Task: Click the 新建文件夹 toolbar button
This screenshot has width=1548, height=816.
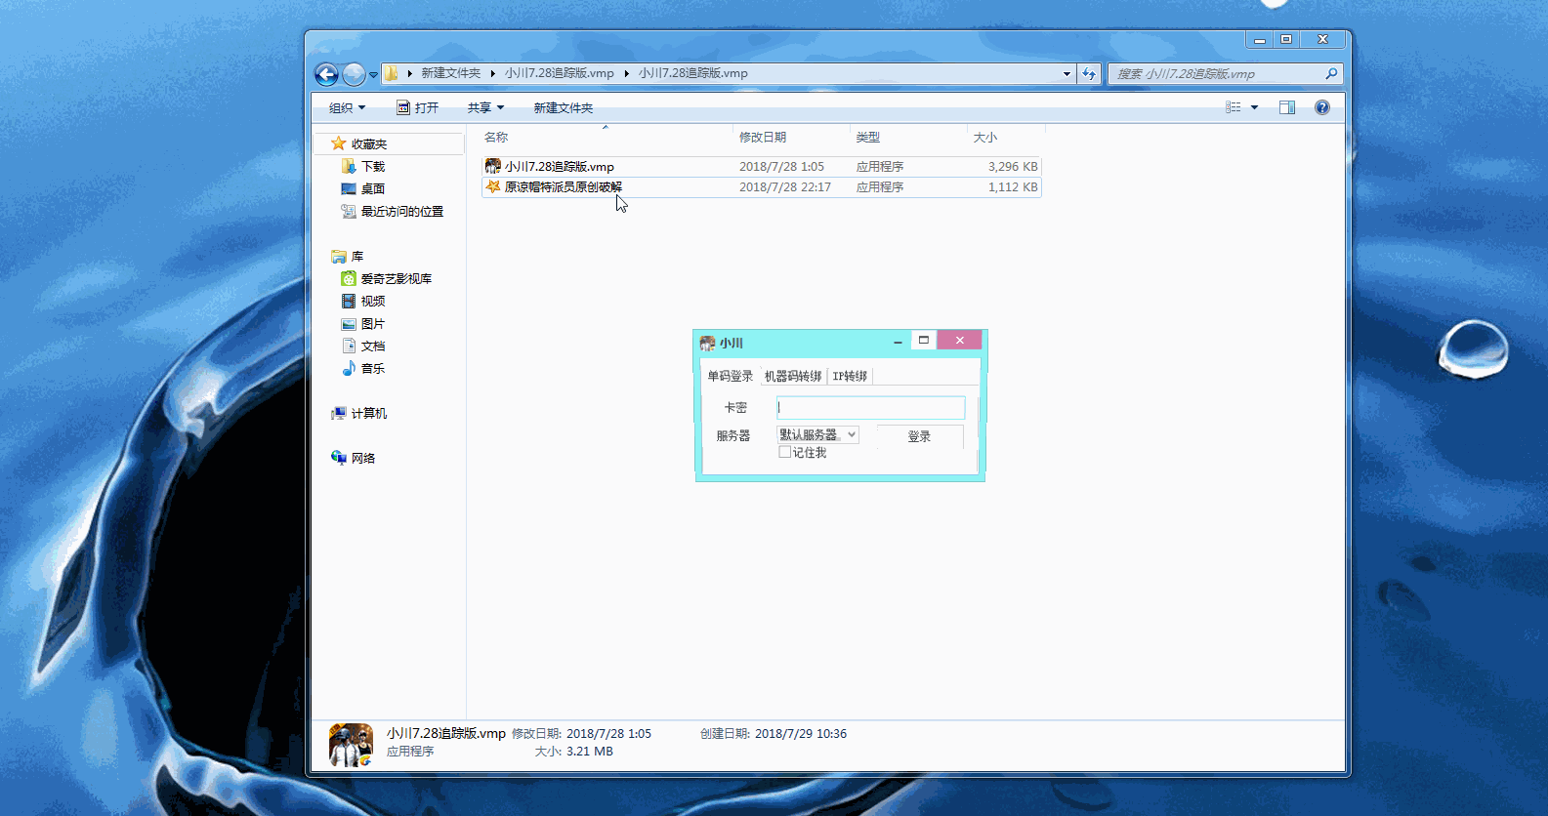Action: (x=563, y=107)
